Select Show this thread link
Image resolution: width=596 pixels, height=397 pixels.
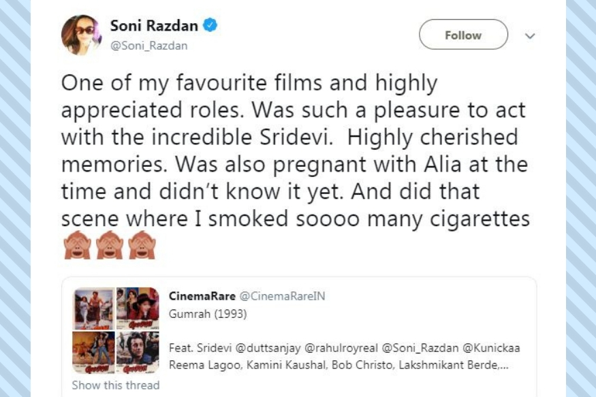click(x=116, y=385)
